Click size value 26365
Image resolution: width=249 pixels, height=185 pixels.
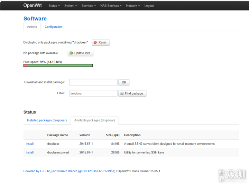(115, 152)
